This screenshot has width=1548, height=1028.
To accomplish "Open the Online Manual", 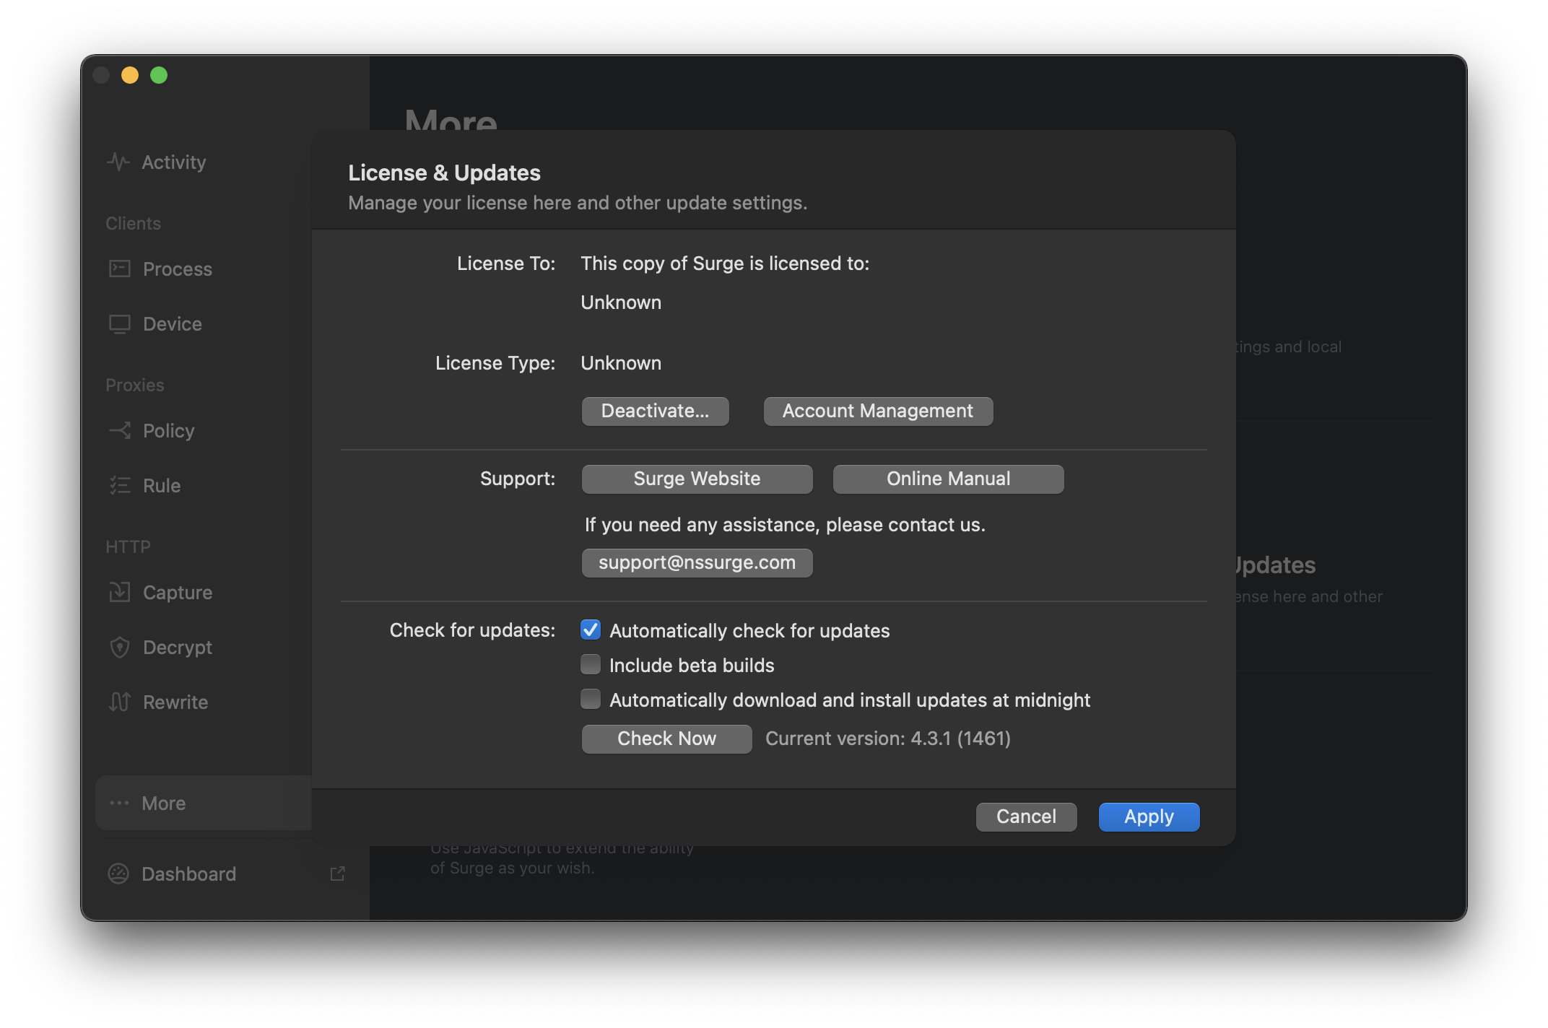I will coord(948,479).
